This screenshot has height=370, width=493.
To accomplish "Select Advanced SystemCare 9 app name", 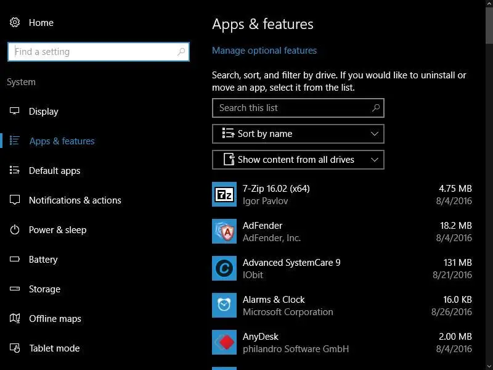I will [291, 263].
